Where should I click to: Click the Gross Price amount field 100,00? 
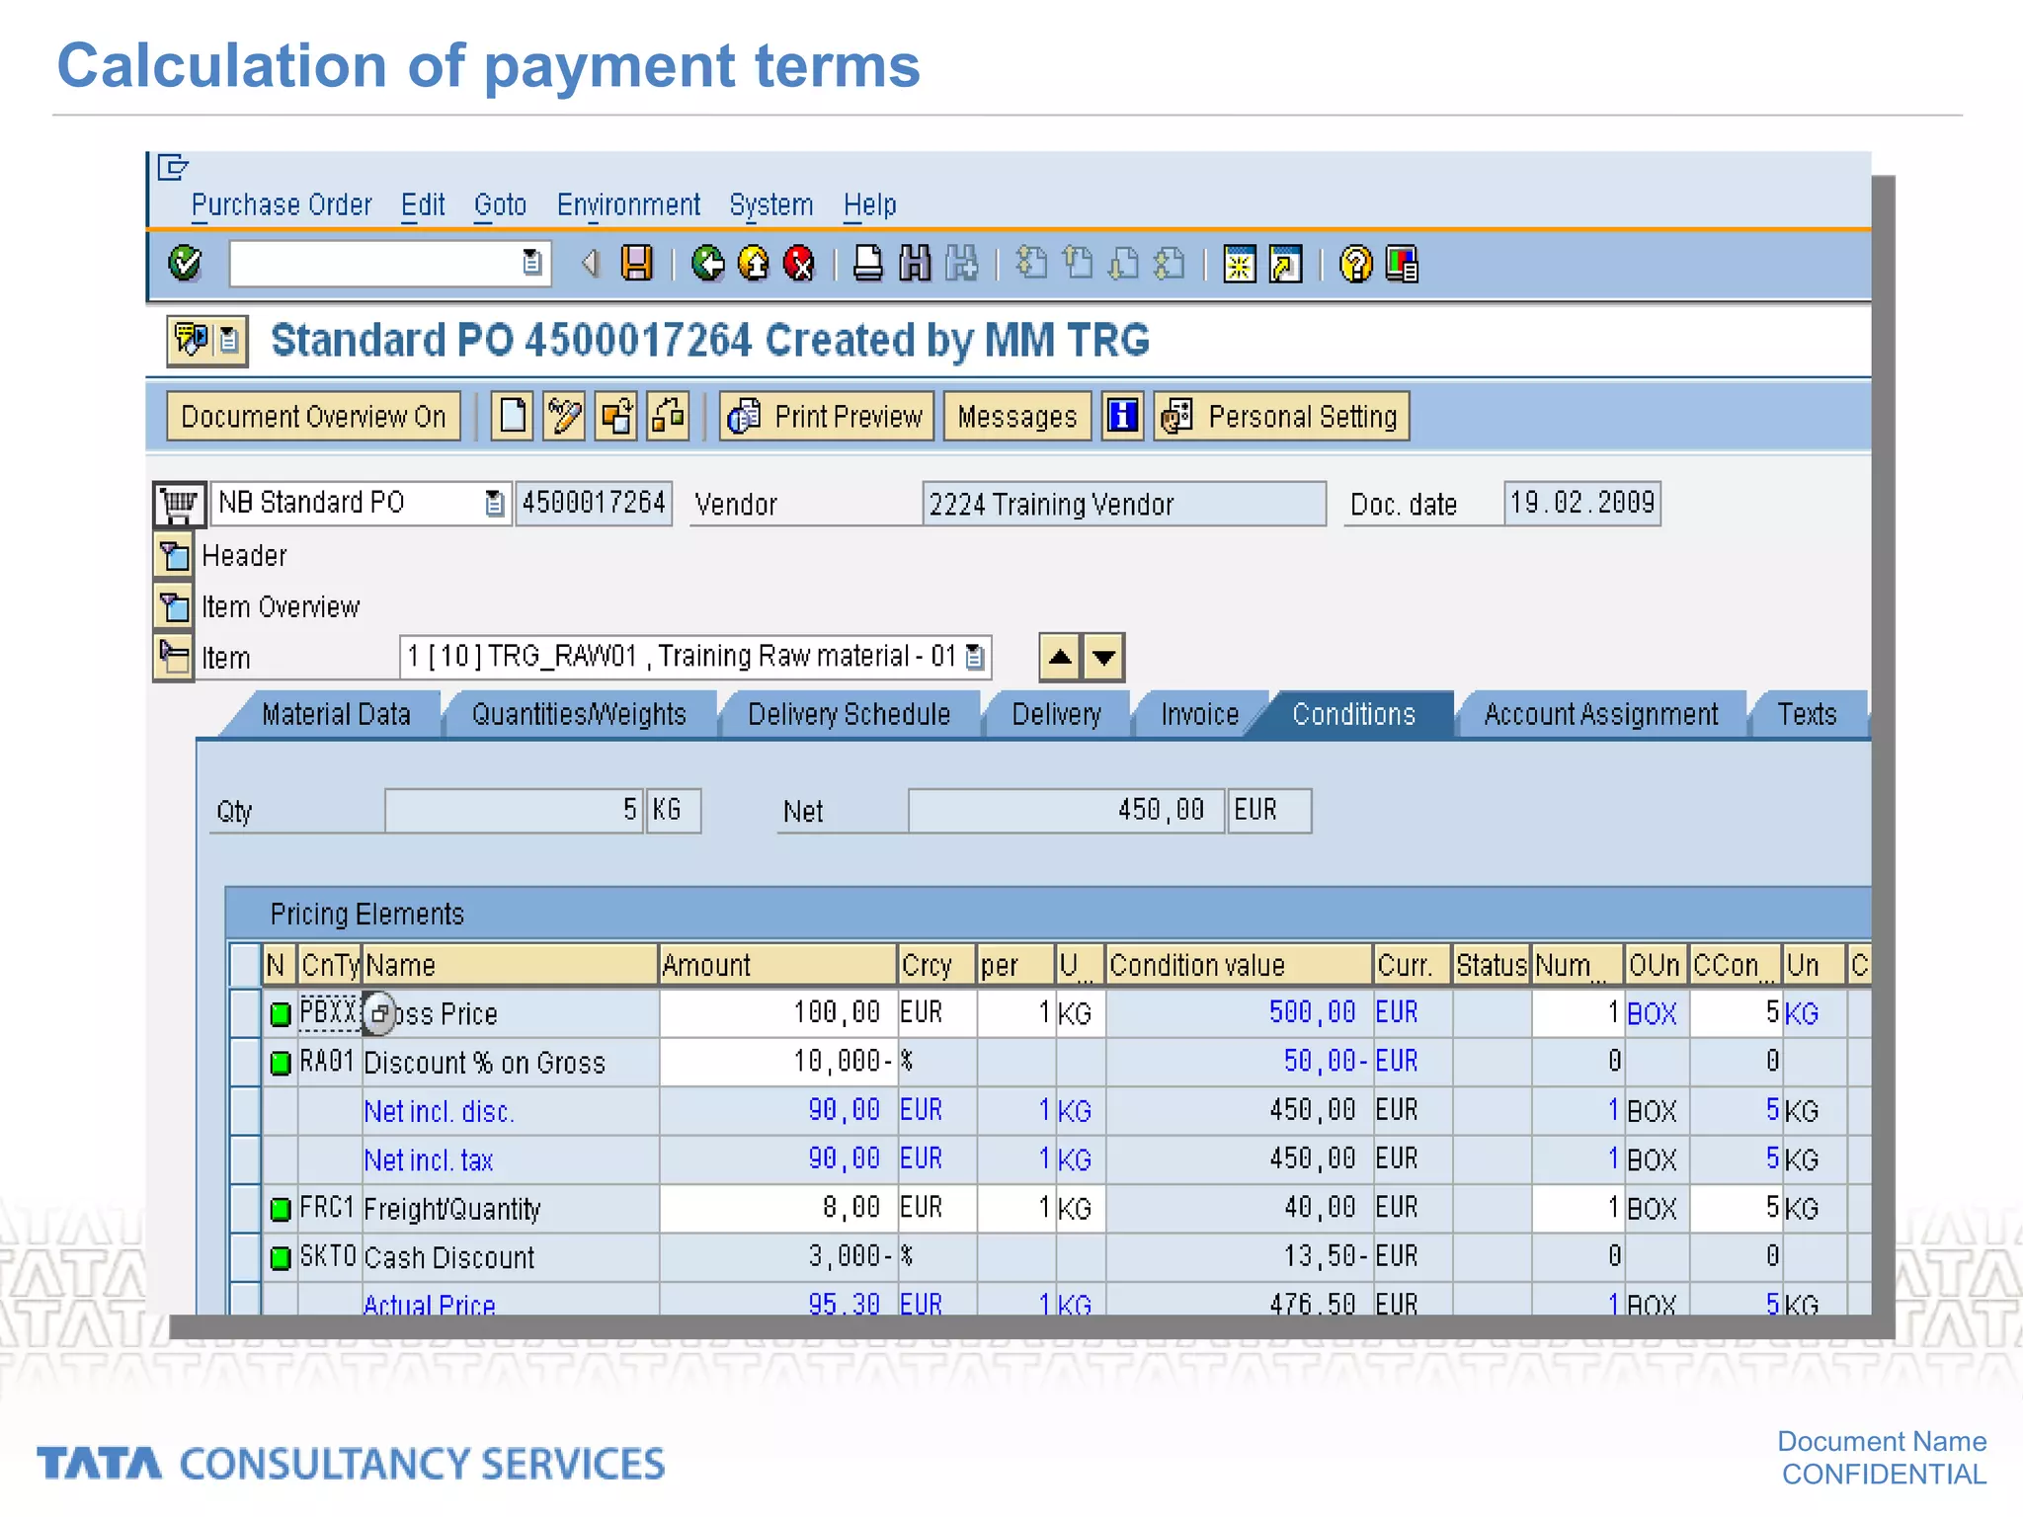[x=777, y=1013]
